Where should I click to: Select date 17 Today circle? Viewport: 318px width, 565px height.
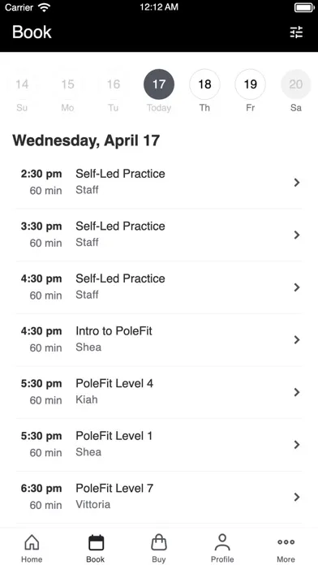click(x=159, y=84)
